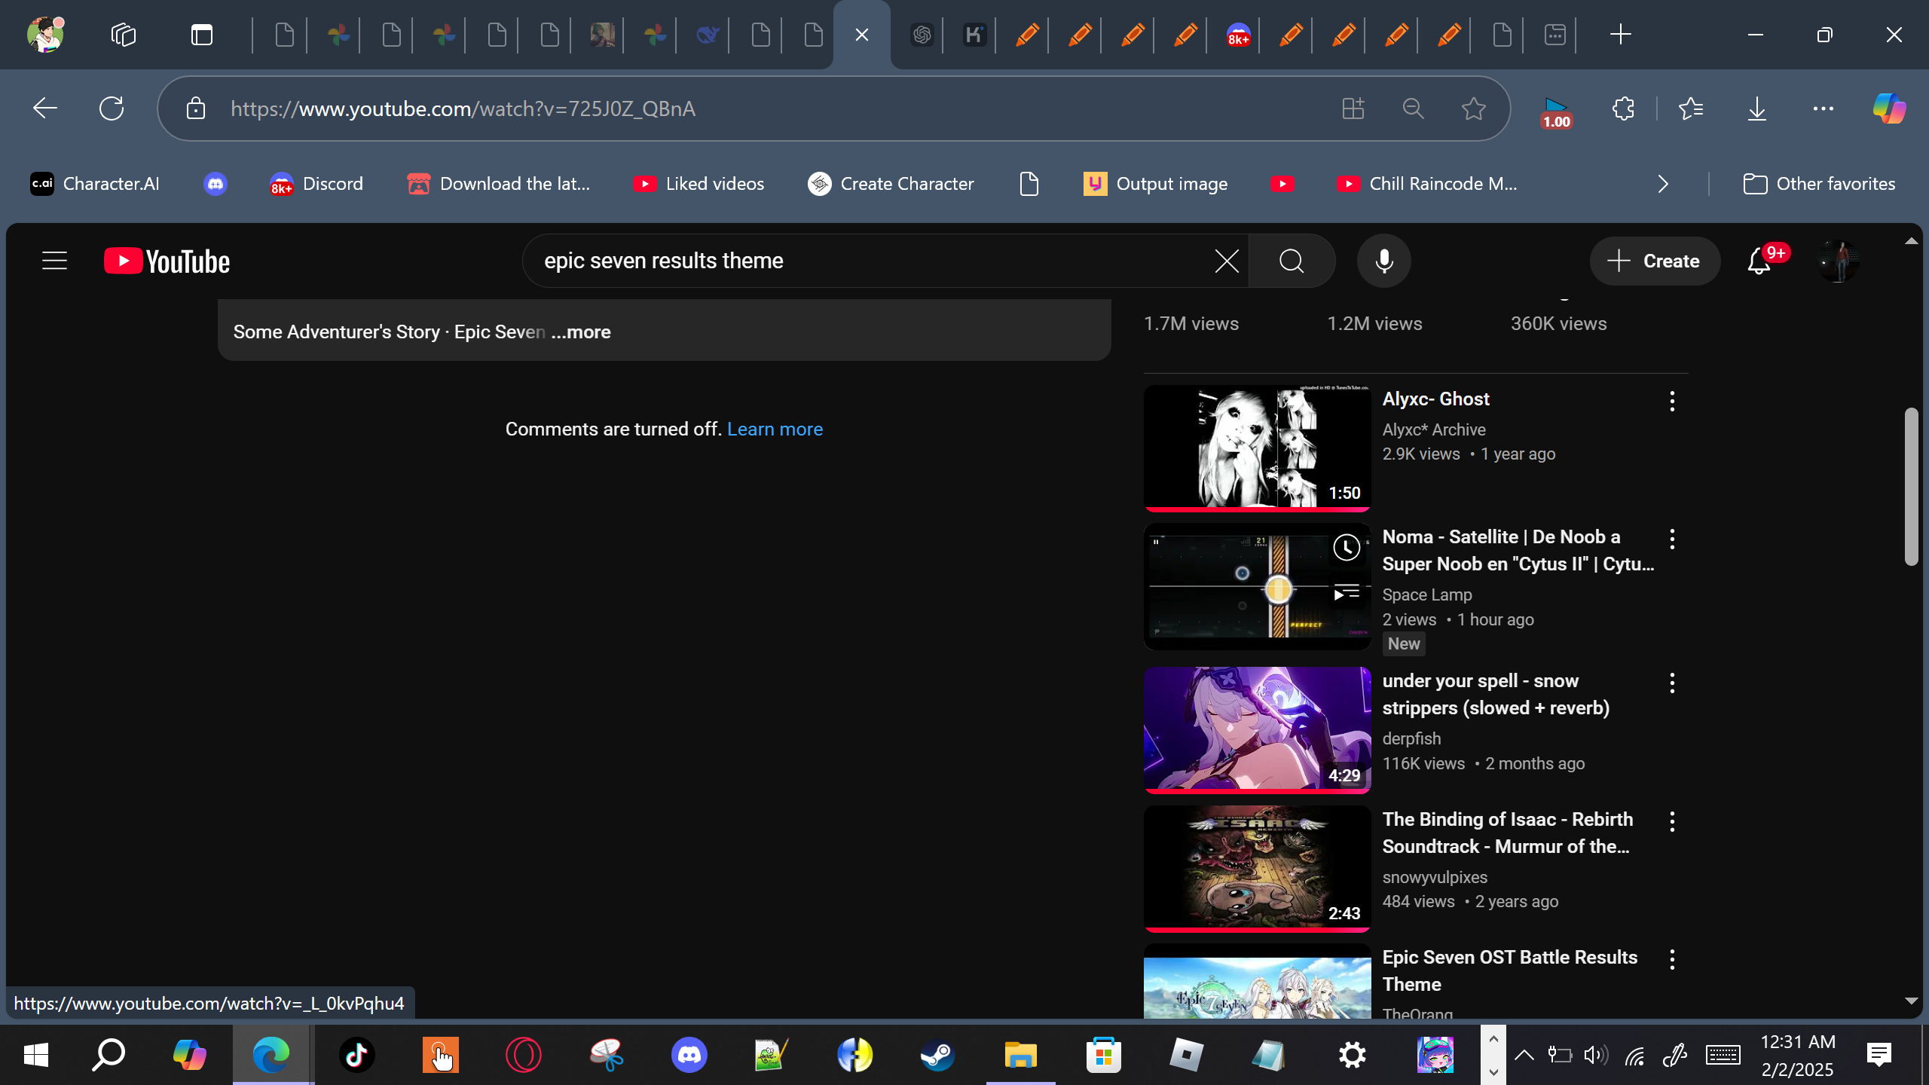
Task: Expand bookmarks bar overflow chevron
Action: click(1663, 184)
